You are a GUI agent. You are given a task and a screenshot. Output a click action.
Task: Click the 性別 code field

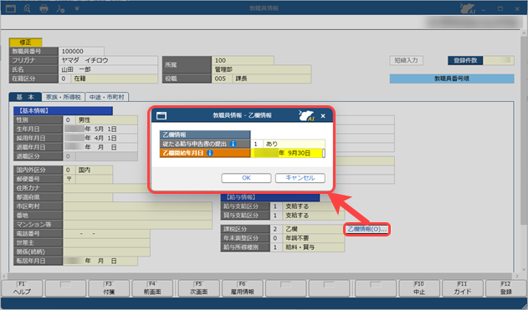(69, 119)
